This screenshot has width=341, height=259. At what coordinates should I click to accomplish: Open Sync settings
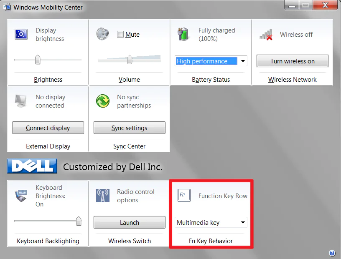tap(130, 128)
